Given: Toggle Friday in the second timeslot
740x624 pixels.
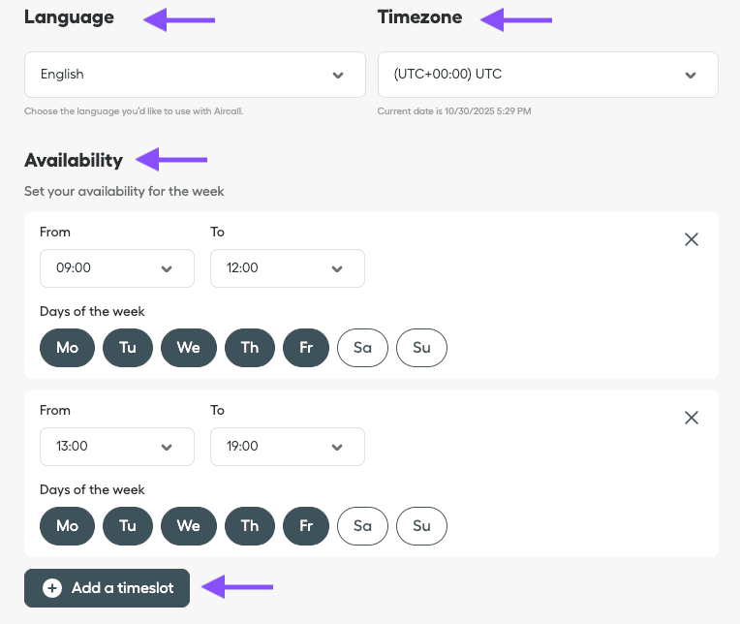Looking at the screenshot, I should point(306,526).
